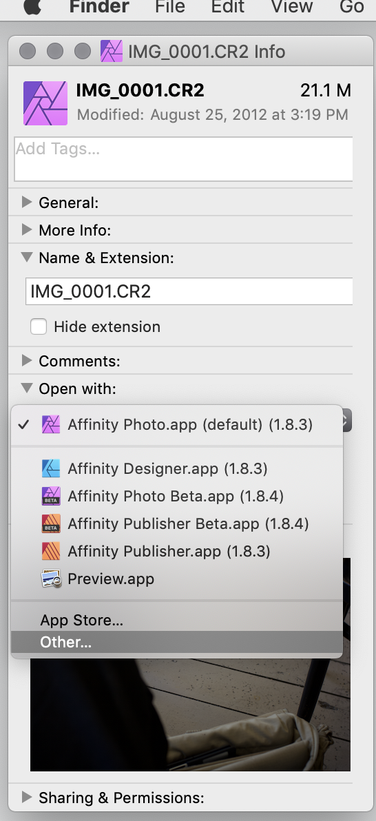Choose Affinity Publisher.app (1.8.3)
The height and width of the screenshot is (821, 376).
pyautogui.click(x=177, y=551)
